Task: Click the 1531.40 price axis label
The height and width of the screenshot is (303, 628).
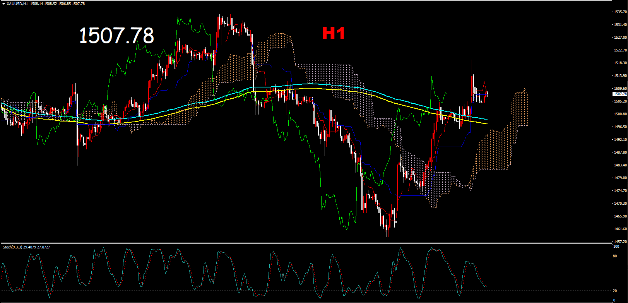Action: pos(620,25)
